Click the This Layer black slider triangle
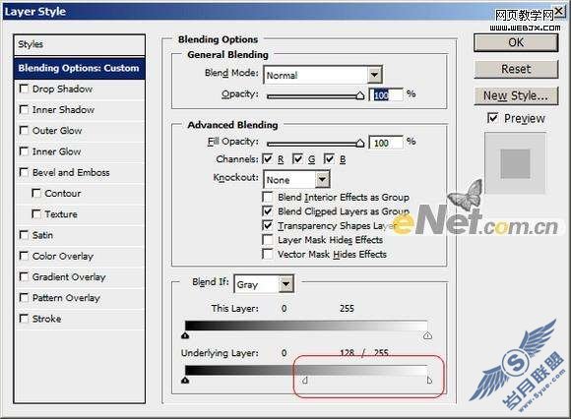Viewport: 571px width, 419px height. (x=185, y=335)
